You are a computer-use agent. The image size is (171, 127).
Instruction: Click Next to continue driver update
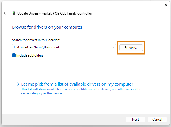(x=136, y=120)
